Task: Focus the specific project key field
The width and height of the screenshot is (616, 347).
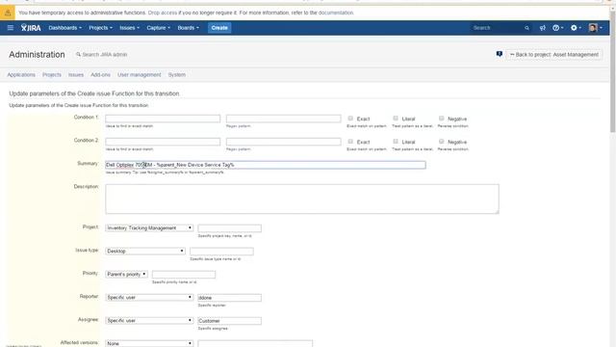Action: pos(230,228)
